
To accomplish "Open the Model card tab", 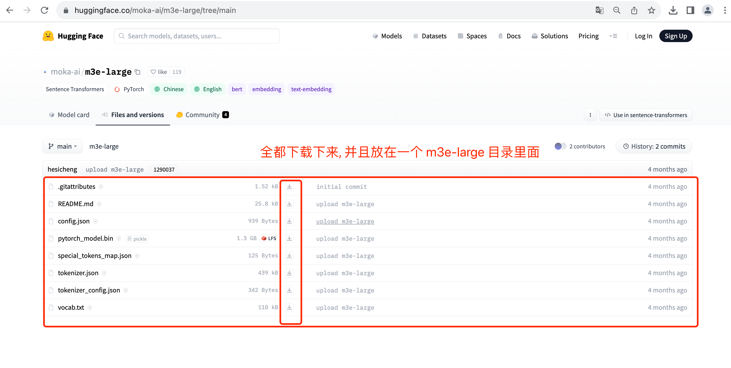I will click(69, 115).
